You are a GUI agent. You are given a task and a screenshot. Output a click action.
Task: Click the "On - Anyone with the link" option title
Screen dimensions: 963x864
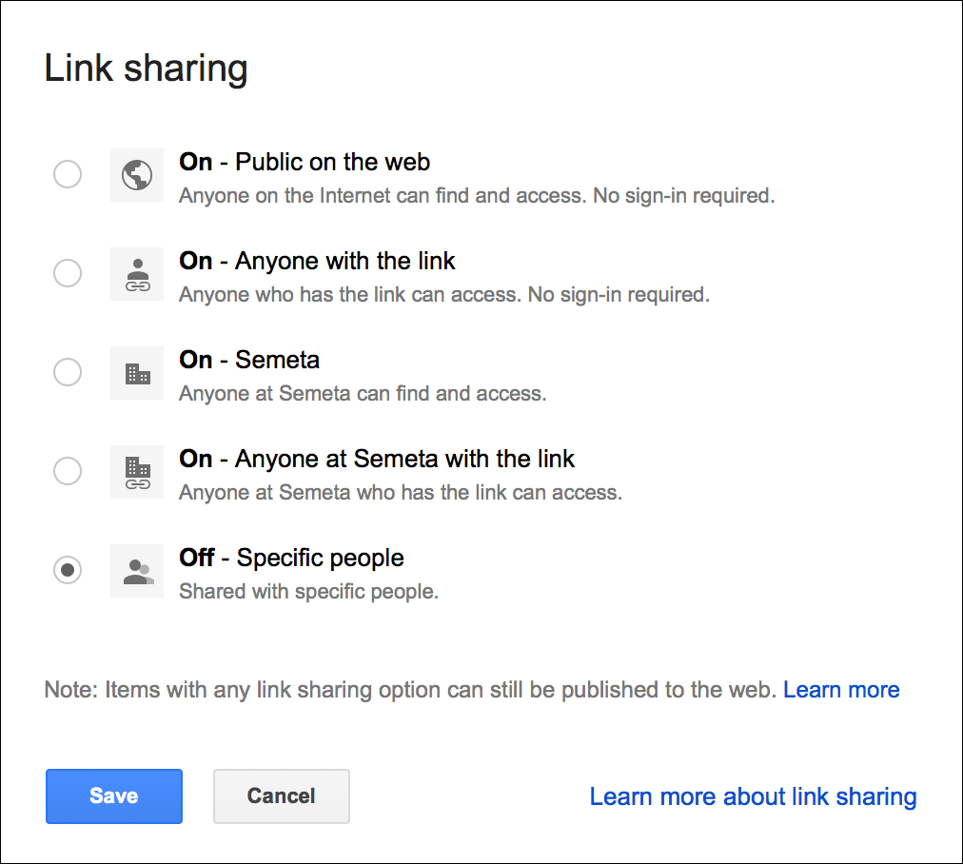[x=317, y=262]
